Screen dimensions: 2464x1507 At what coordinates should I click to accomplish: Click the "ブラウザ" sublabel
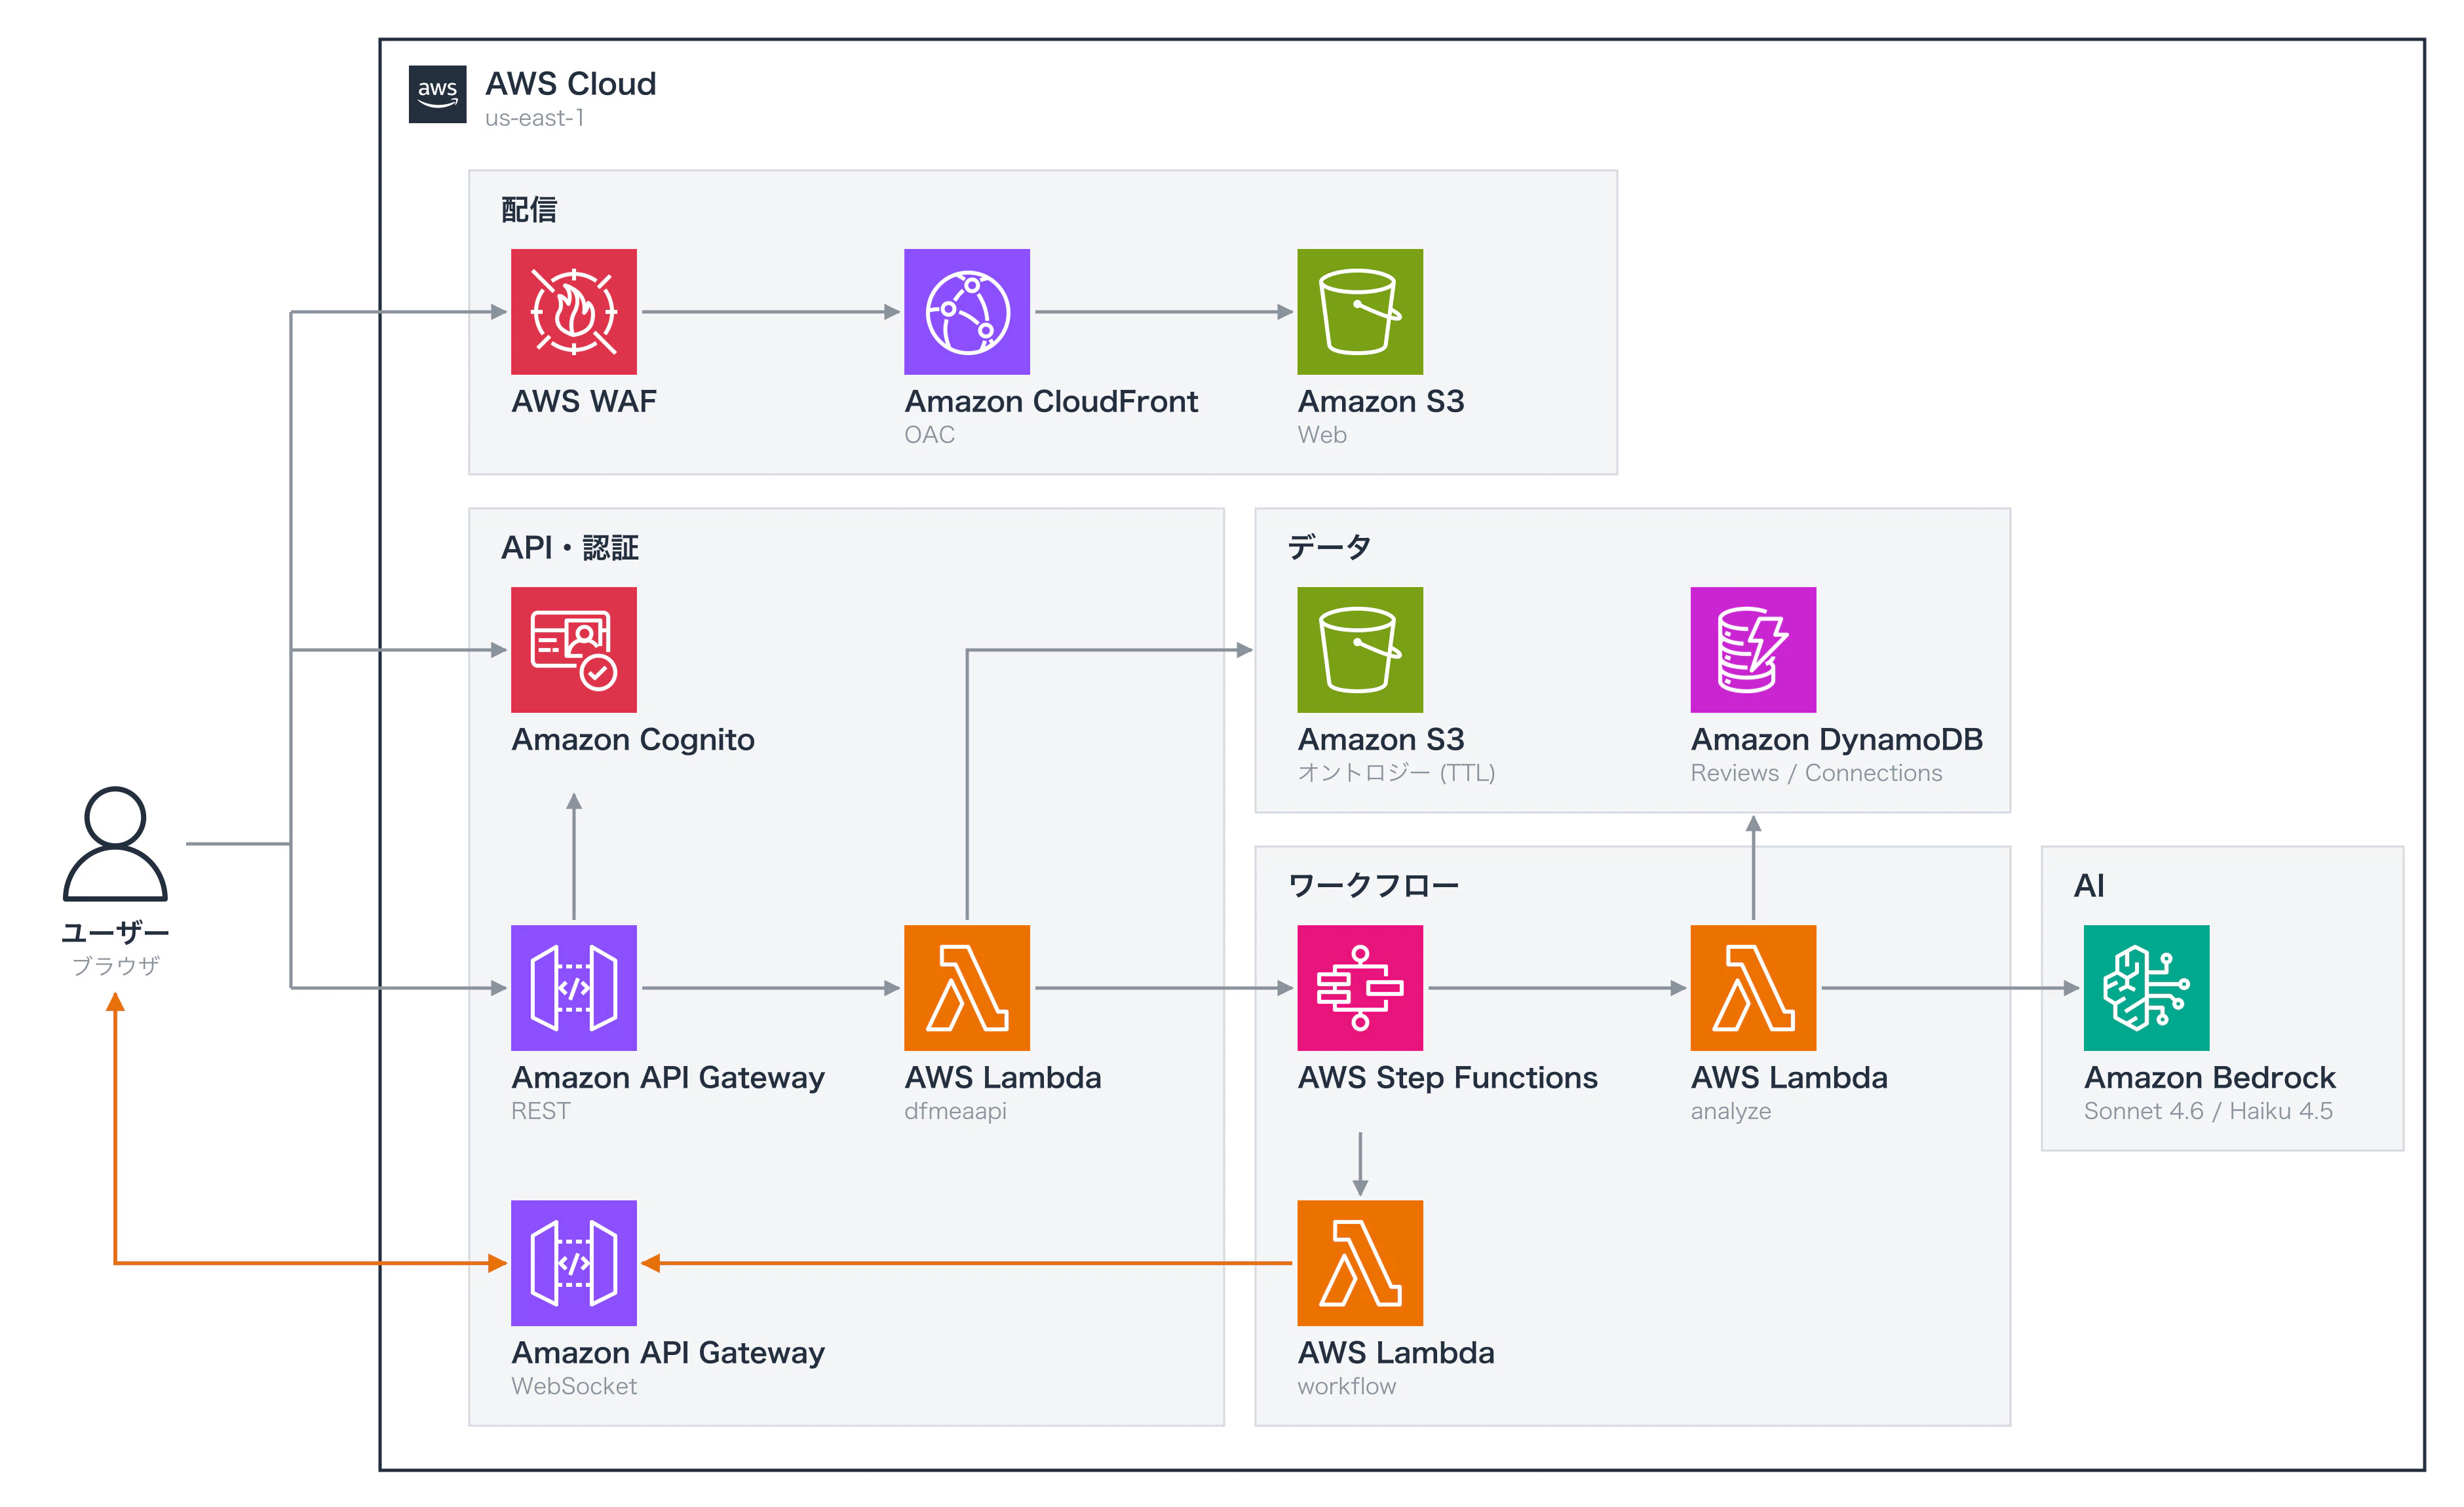pyautogui.click(x=115, y=966)
